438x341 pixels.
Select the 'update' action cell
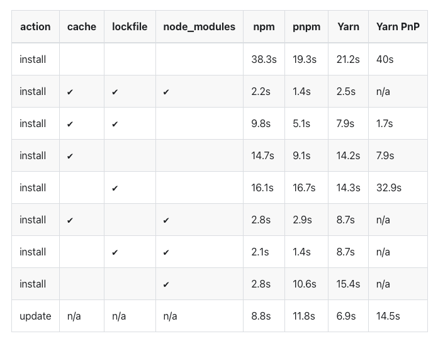[x=35, y=316]
